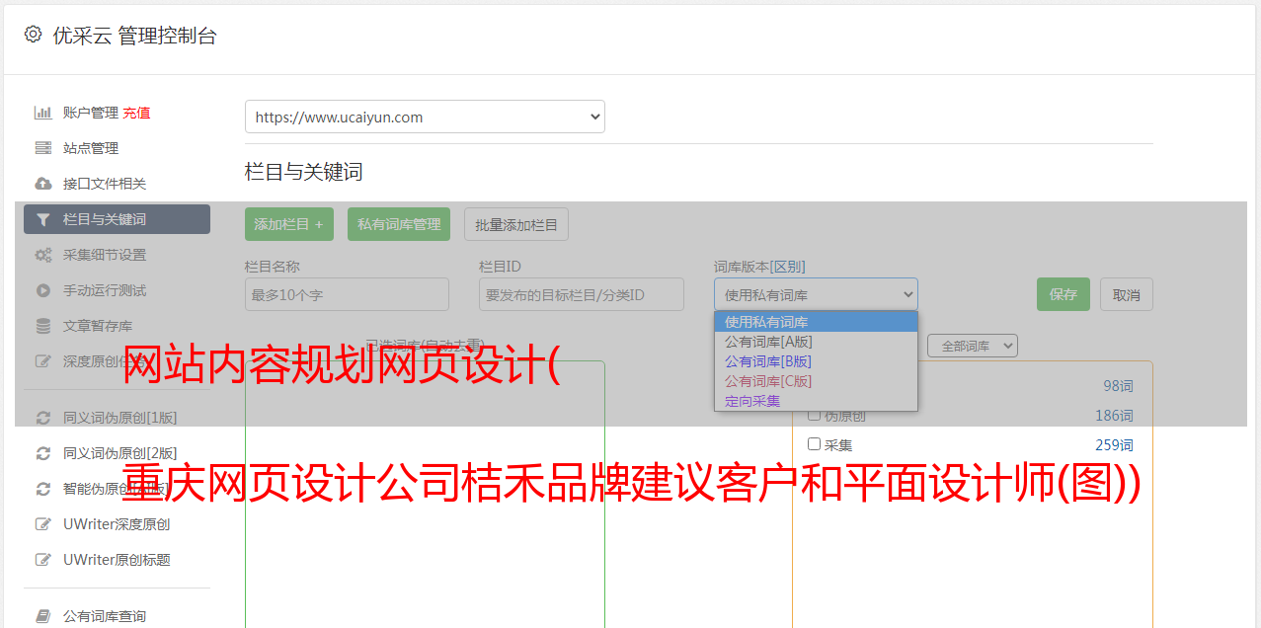
Task: Select the 公有词库[B版] option
Action: [816, 361]
